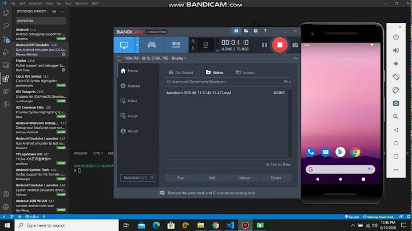The image size is (412, 231).
Task: Click Go Live in status bar
Action: point(352,217)
